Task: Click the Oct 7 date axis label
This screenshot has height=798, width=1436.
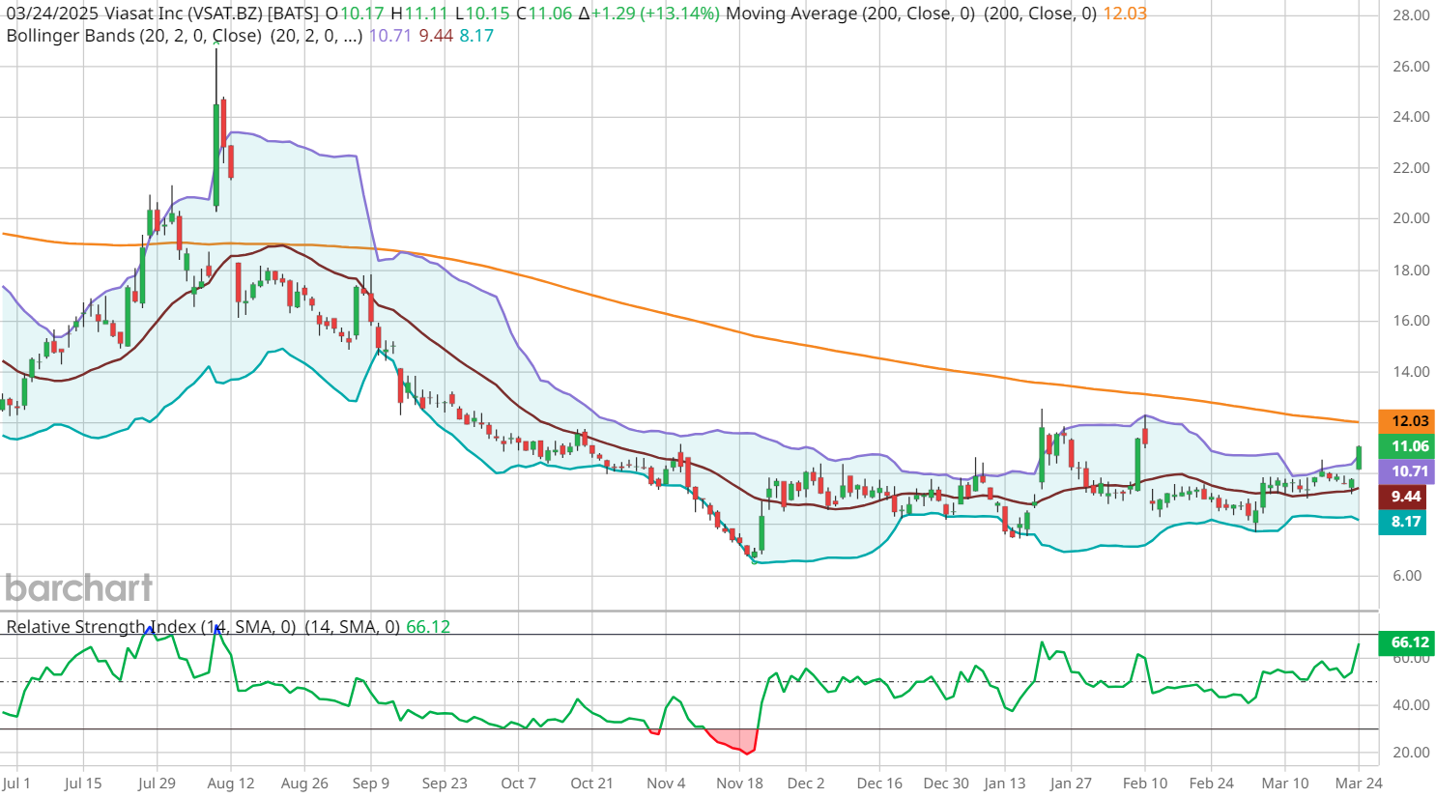Action: pos(519,784)
